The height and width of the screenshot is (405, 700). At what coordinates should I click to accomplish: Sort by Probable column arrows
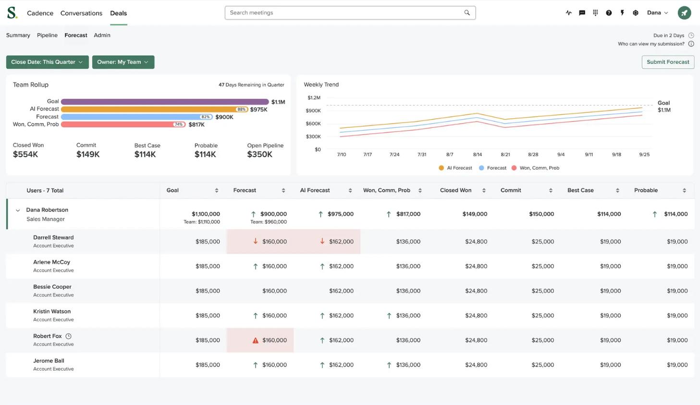tap(684, 191)
